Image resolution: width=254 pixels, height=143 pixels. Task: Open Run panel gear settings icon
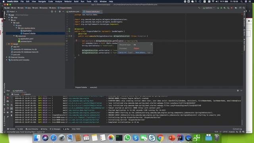(238, 91)
